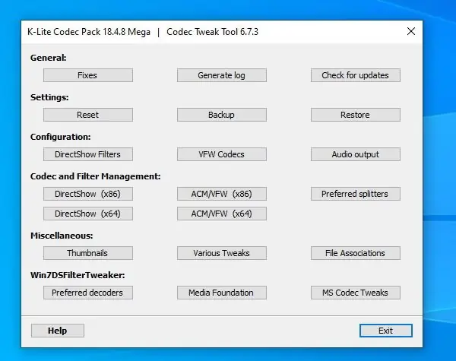
Task: Configure File Associations
Action: coord(355,253)
